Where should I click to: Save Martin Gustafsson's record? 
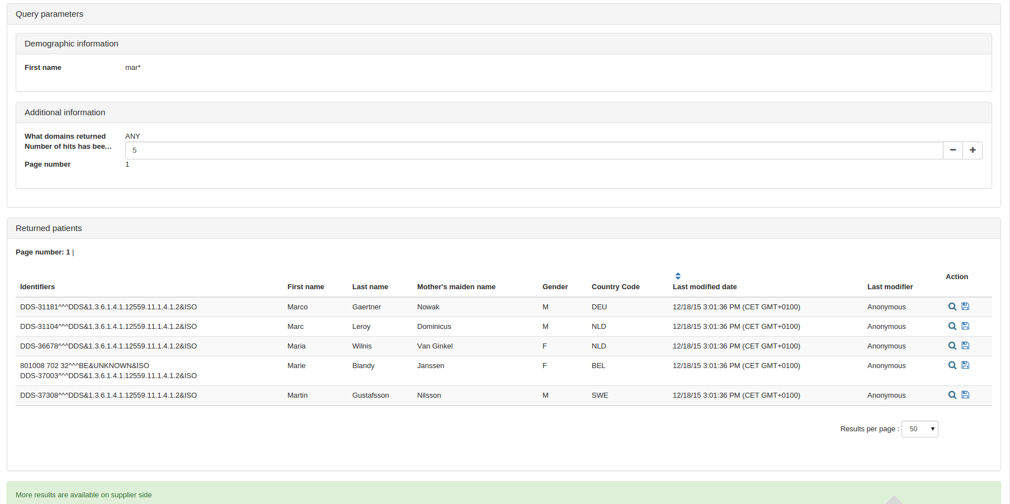pyautogui.click(x=965, y=395)
